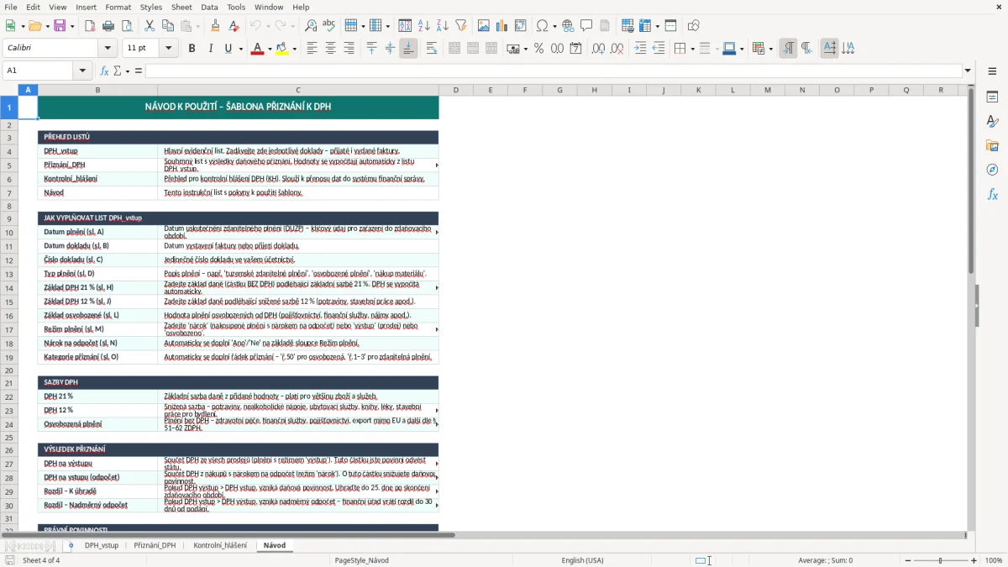Expand the Name Box dropdown
Screen dimensions: 1008x567
tap(83, 71)
